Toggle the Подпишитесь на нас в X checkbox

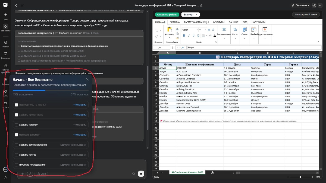(17, 105)
